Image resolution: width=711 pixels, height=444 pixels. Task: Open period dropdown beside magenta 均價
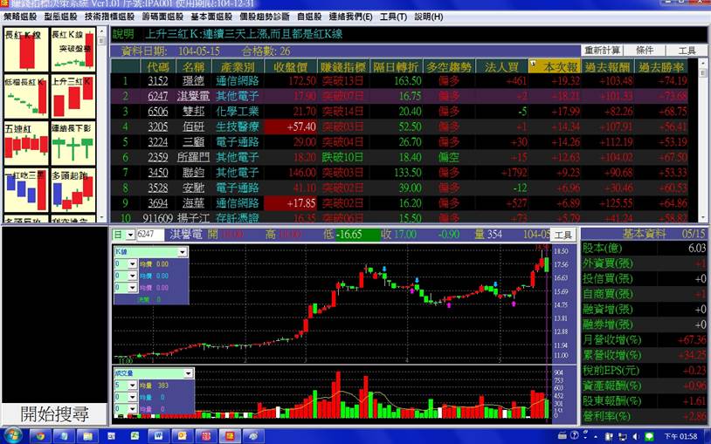tap(133, 288)
